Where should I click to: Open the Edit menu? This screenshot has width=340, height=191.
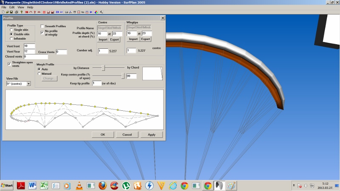11,7
